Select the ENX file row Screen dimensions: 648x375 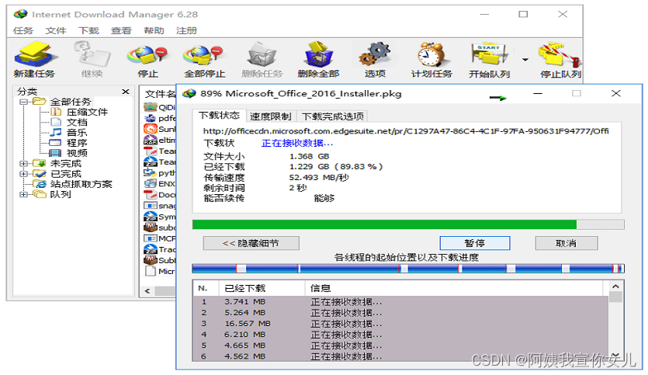pos(160,183)
